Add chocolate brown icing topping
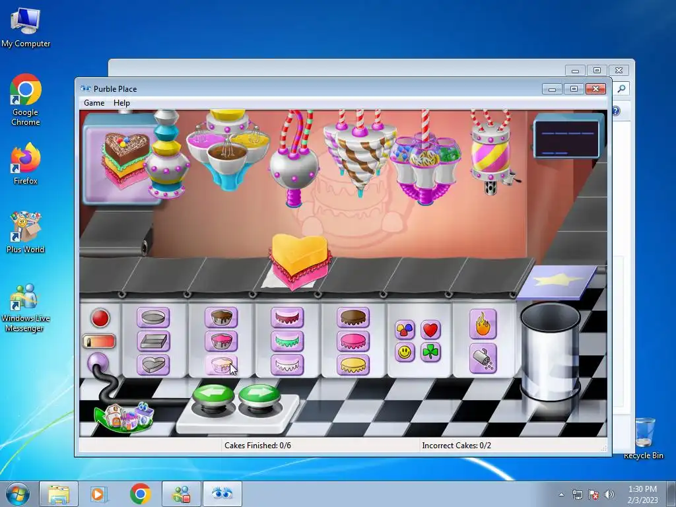 coord(353,318)
